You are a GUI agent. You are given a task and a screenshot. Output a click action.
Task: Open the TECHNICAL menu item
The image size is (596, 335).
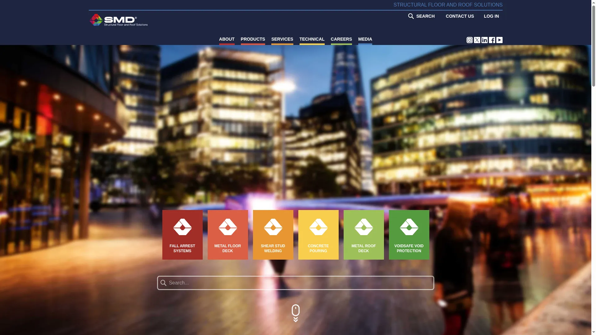coord(312,39)
